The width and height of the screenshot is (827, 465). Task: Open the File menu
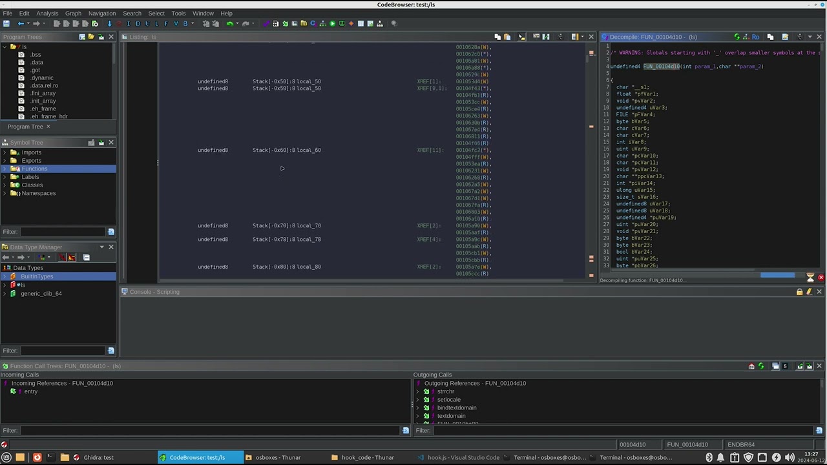pyautogui.click(x=8, y=13)
